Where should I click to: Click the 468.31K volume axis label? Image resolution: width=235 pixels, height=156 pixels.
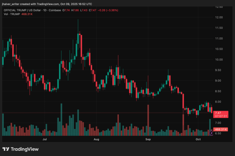point(221,129)
